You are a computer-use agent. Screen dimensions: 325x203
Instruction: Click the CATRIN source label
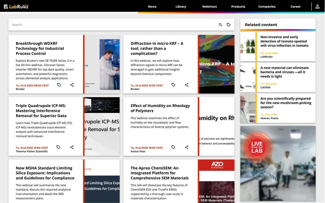click(x=265, y=88)
